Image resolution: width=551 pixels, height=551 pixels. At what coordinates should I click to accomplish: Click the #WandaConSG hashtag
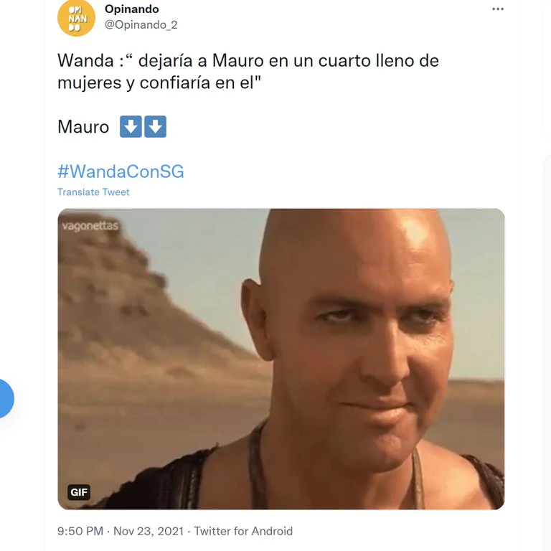pyautogui.click(x=121, y=171)
